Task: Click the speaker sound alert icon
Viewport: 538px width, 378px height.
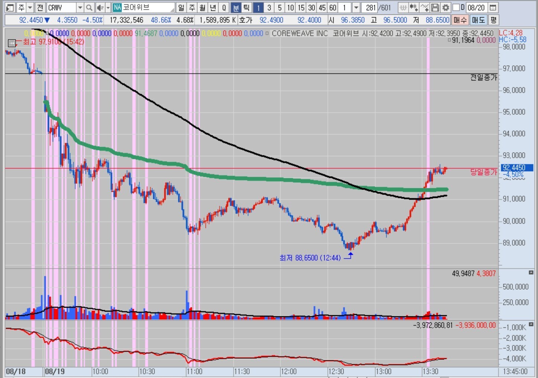Action: pos(100,7)
